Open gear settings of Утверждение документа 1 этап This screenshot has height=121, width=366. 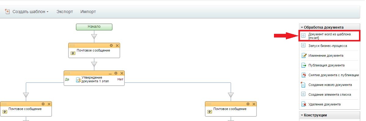pos(116,73)
